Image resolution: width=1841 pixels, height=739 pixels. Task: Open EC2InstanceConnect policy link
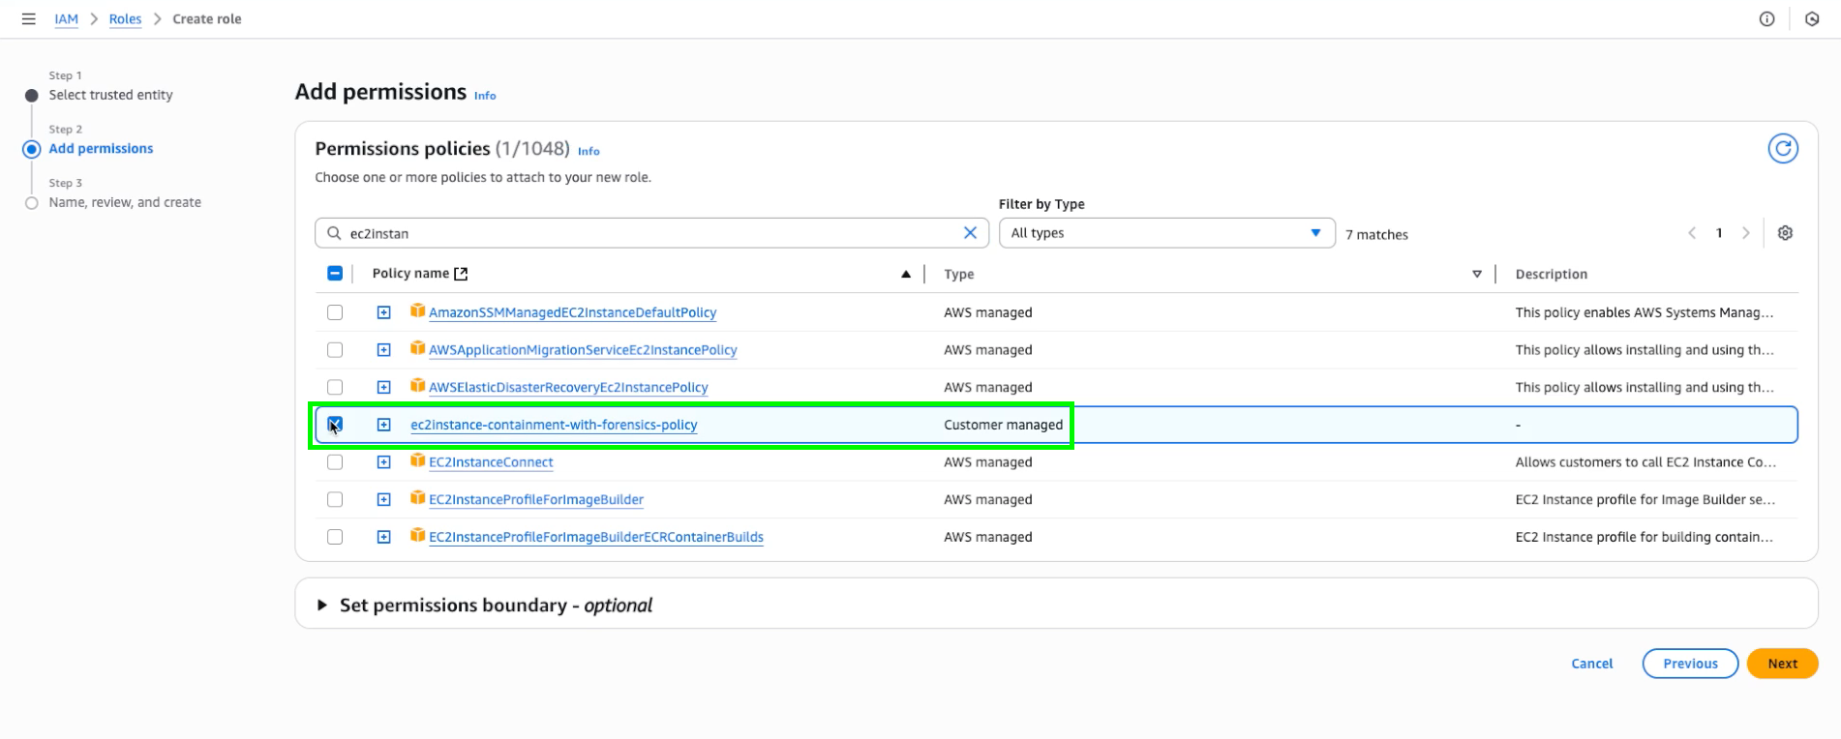pos(491,462)
